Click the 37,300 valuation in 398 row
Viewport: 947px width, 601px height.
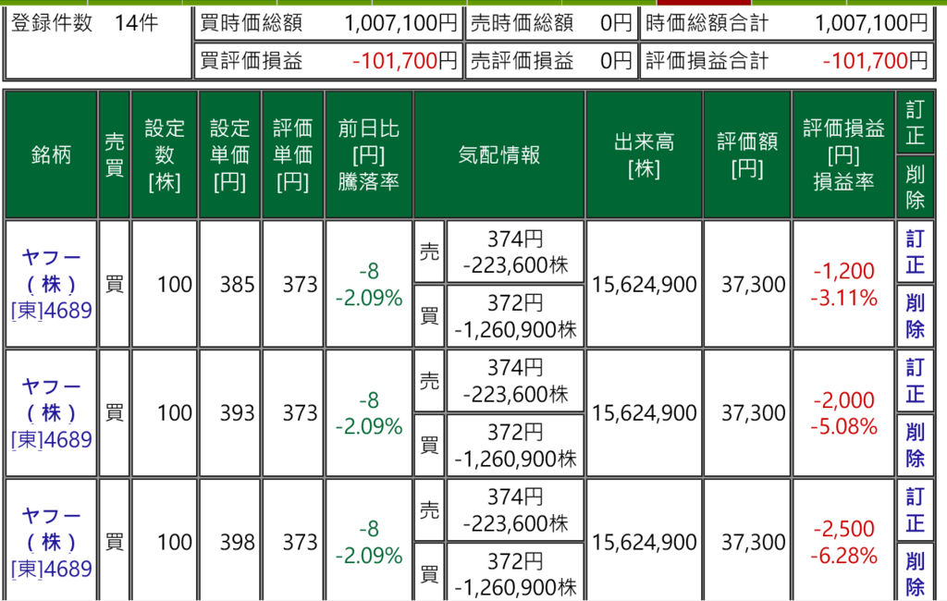pyautogui.click(x=747, y=542)
